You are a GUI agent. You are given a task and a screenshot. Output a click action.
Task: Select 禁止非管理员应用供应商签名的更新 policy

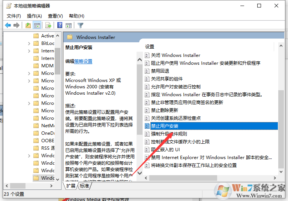[x=187, y=102]
